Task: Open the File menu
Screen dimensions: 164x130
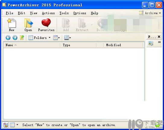Action: [10, 13]
